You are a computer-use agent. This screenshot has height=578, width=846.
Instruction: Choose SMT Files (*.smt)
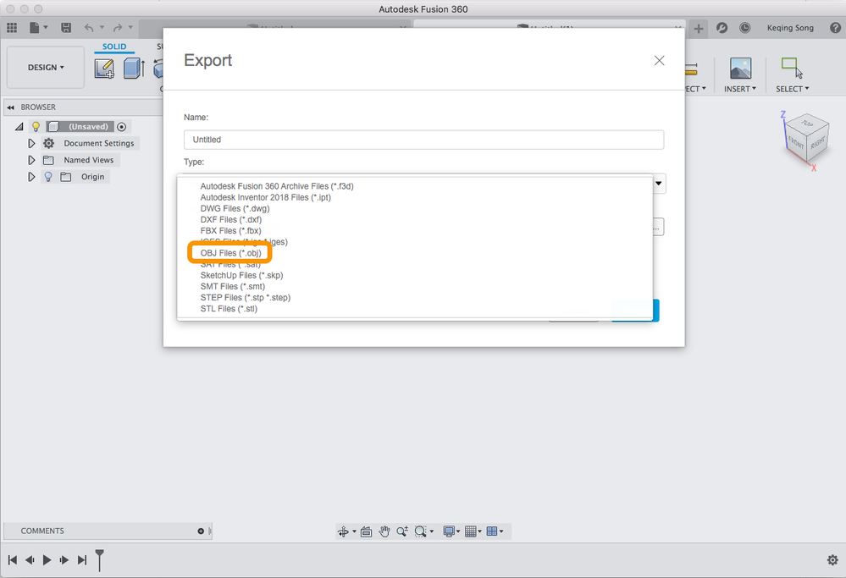(x=233, y=286)
